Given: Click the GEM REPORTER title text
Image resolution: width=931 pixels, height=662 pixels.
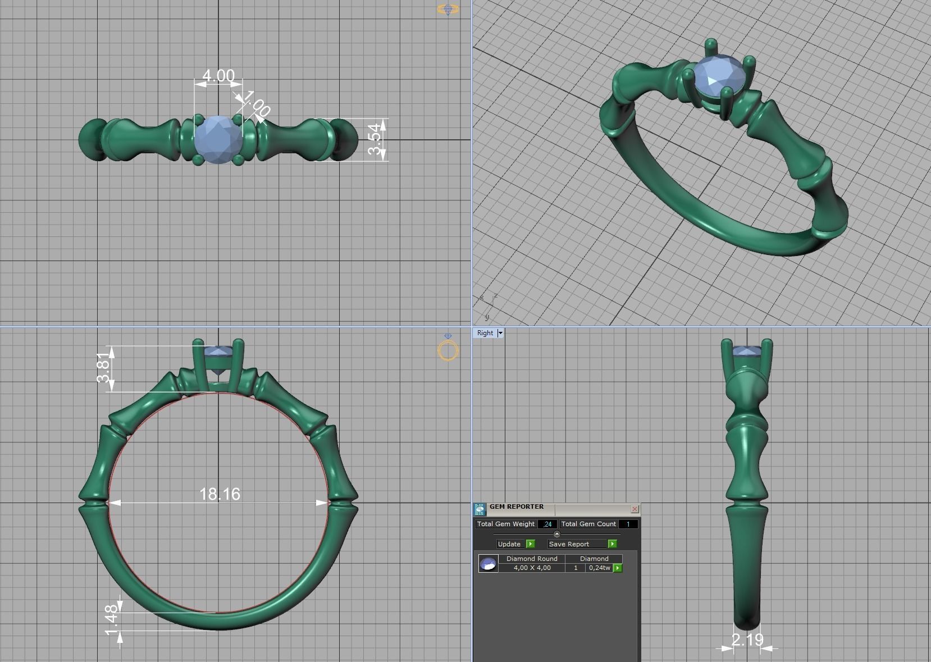Looking at the screenshot, I should coord(517,506).
